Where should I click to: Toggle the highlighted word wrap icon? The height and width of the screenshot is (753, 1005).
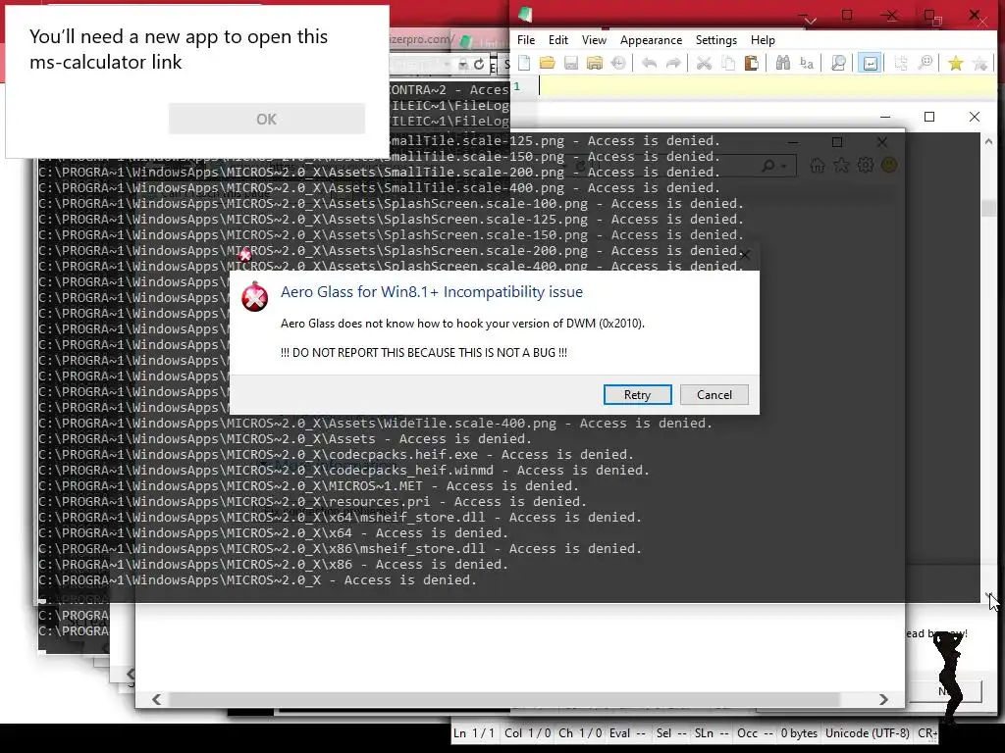point(870,63)
